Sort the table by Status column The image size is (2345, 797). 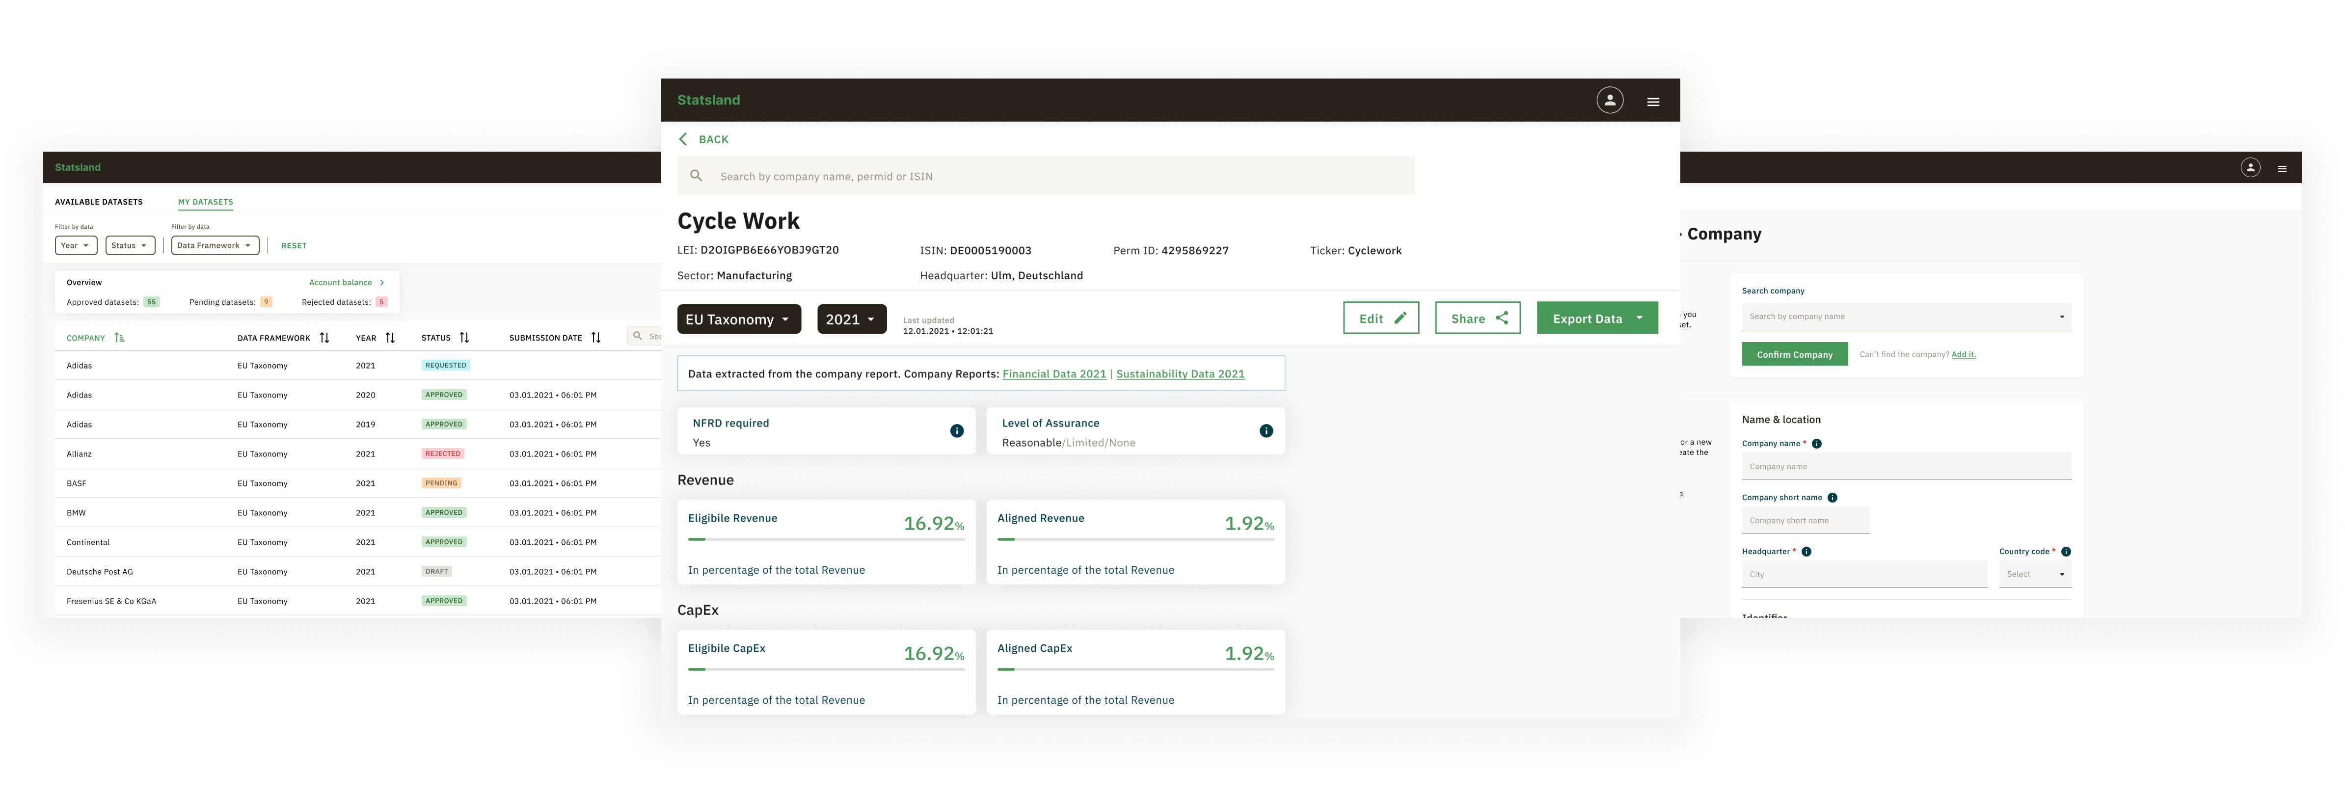pos(464,338)
